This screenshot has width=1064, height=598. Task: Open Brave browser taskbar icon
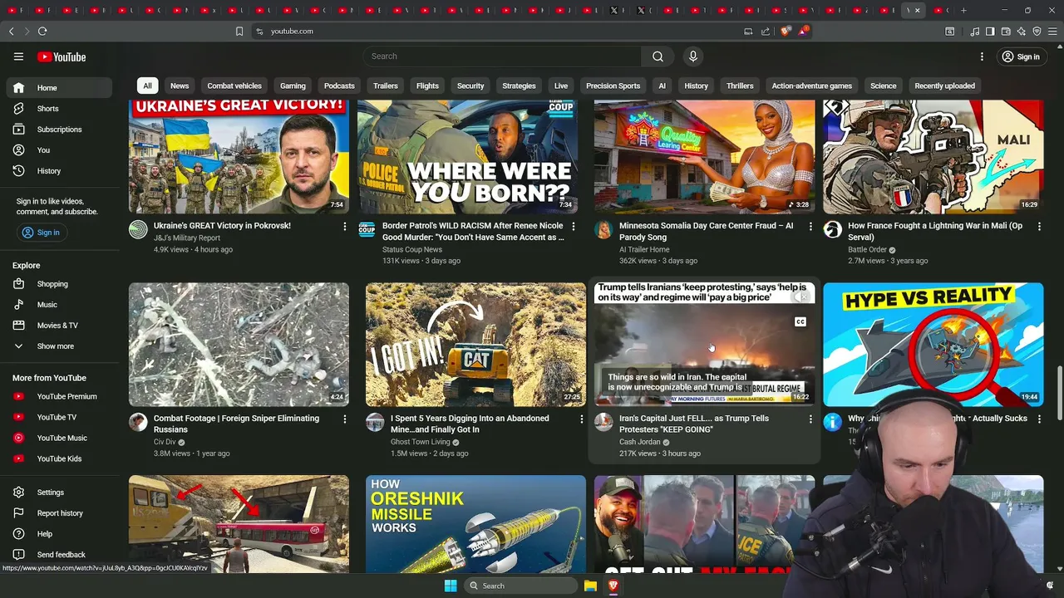[613, 586]
